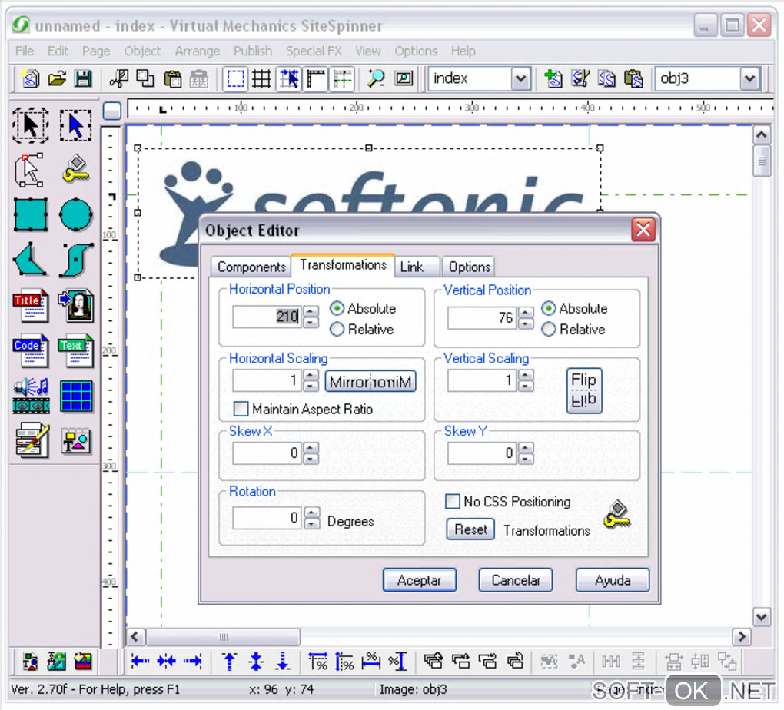Screen dimensions: 784x710
Task: Click the Zoom magnifier icon
Action: click(376, 79)
